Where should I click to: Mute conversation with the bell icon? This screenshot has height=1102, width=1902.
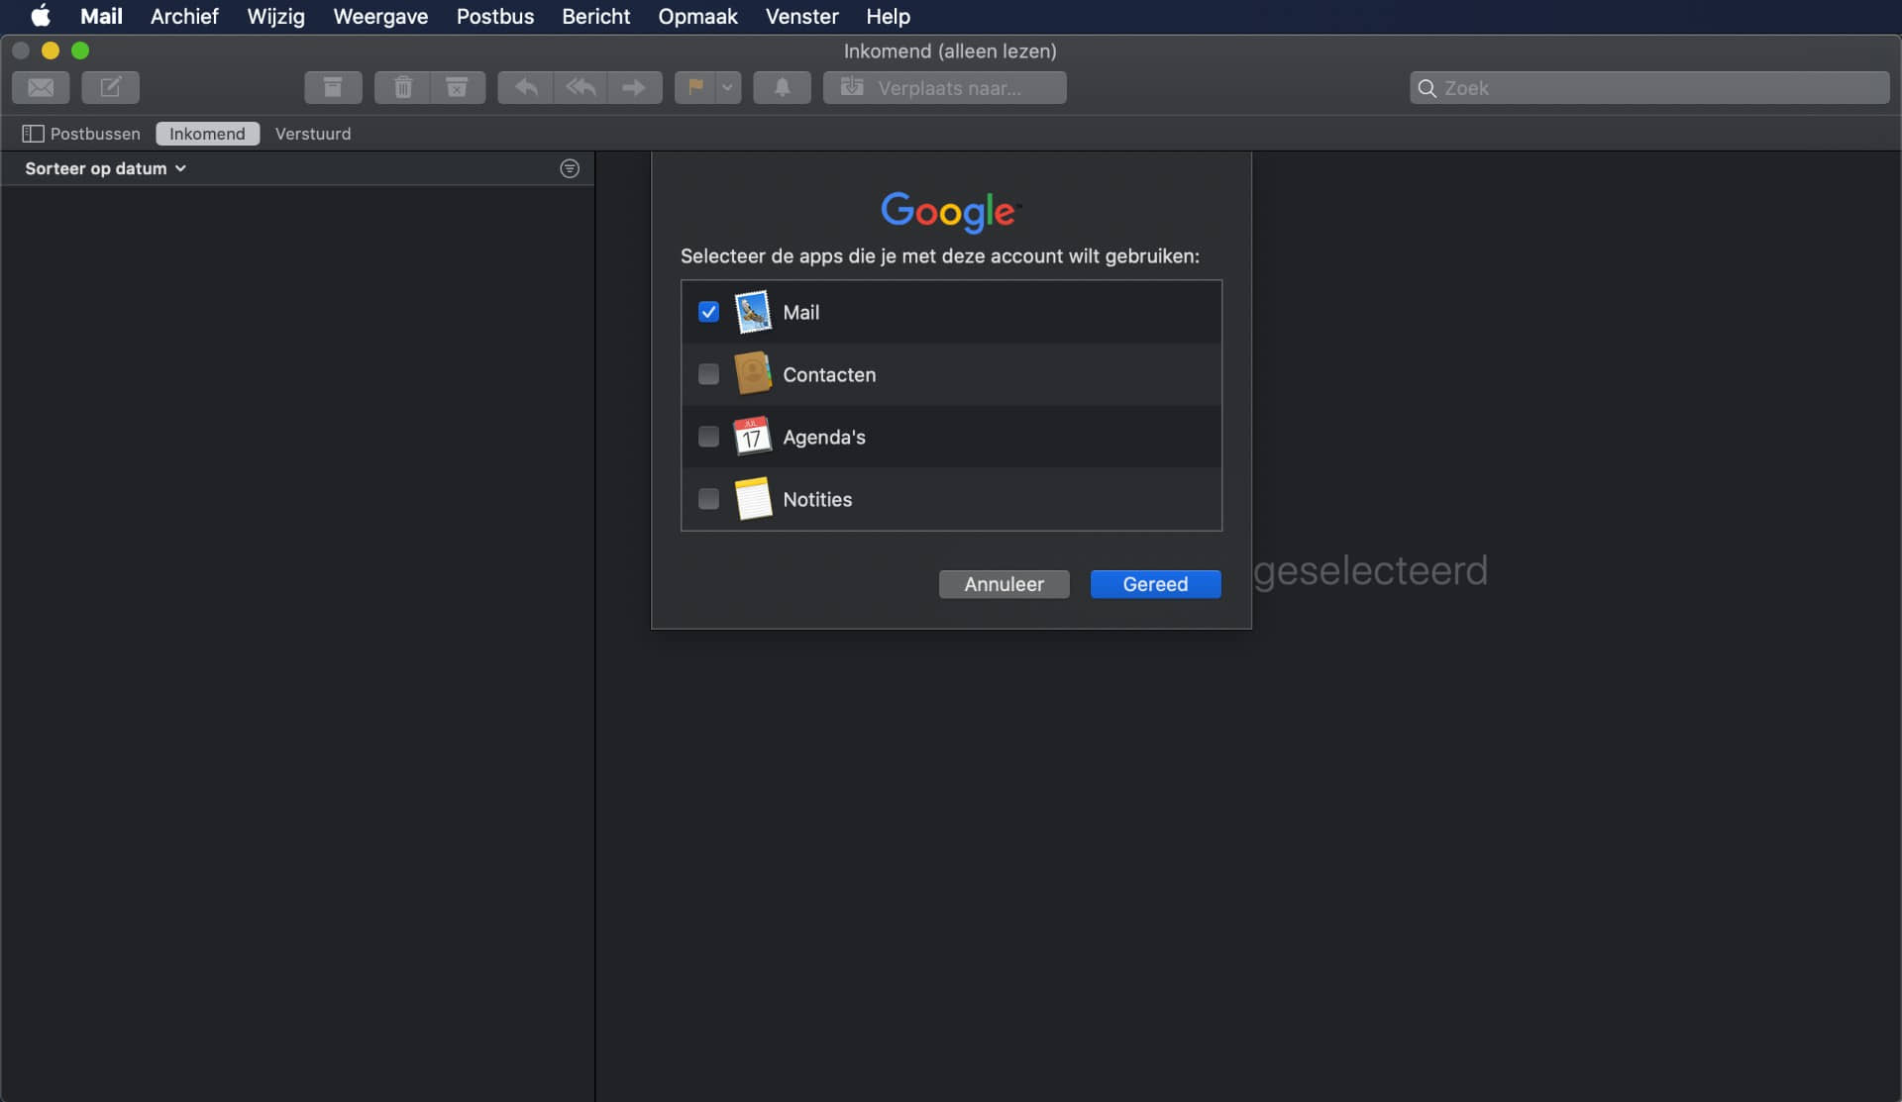pos(782,87)
